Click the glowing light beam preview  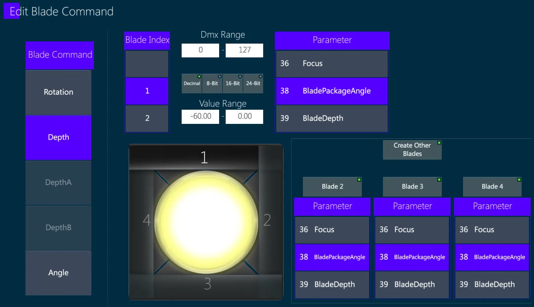(206, 222)
